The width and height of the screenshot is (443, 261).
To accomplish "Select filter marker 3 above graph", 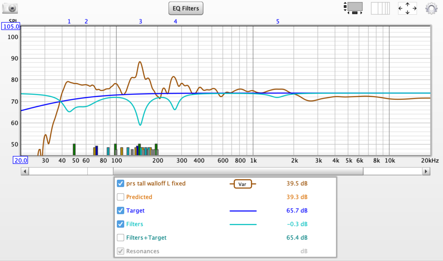I will coord(140,21).
